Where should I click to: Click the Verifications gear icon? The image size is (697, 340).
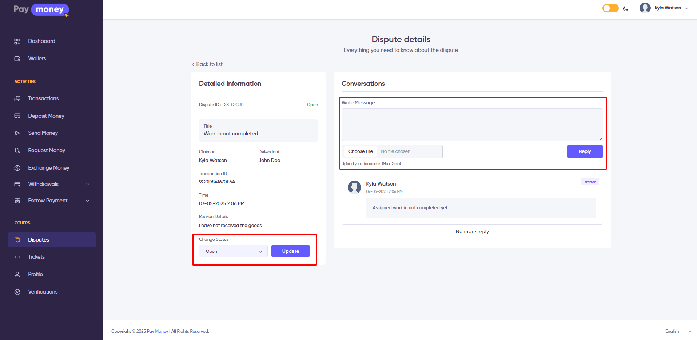[17, 292]
